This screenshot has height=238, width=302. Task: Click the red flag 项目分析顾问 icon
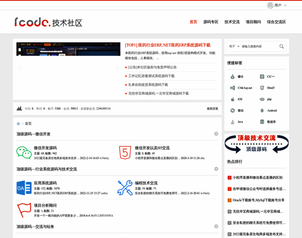[x=24, y=210]
